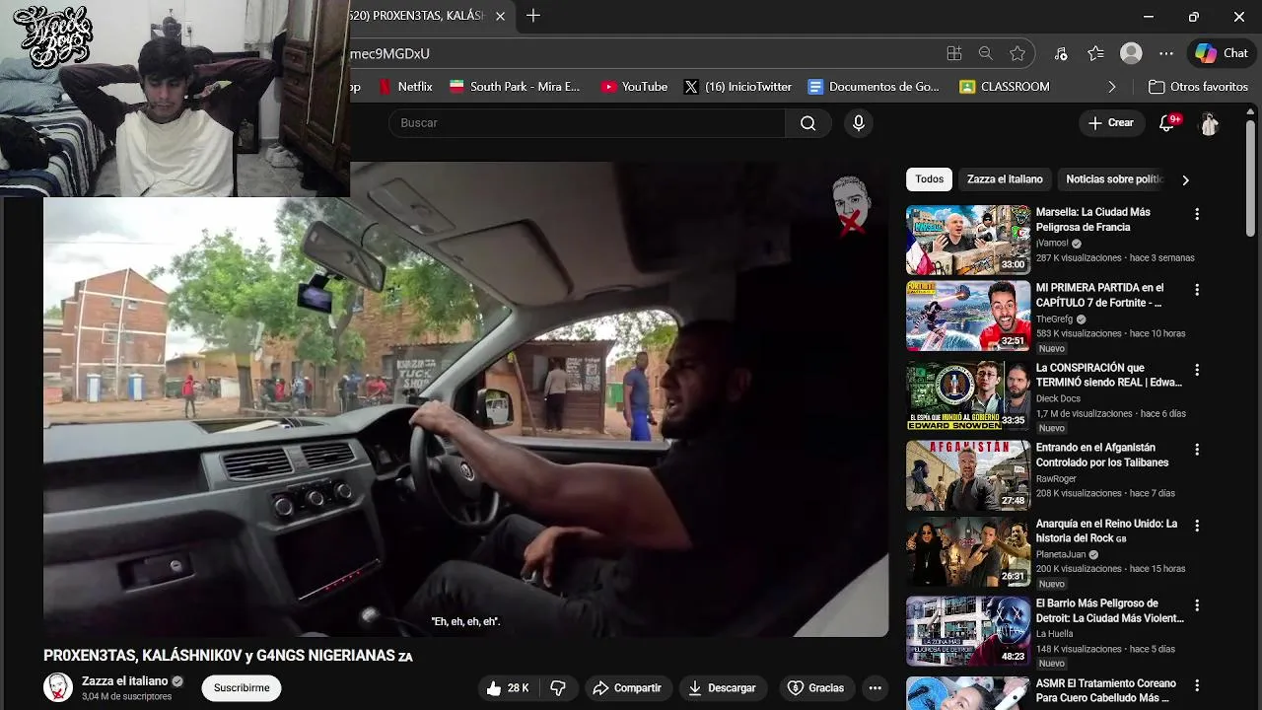Open Otros favoritos folder
This screenshot has width=1262, height=710.
pos(1199,87)
